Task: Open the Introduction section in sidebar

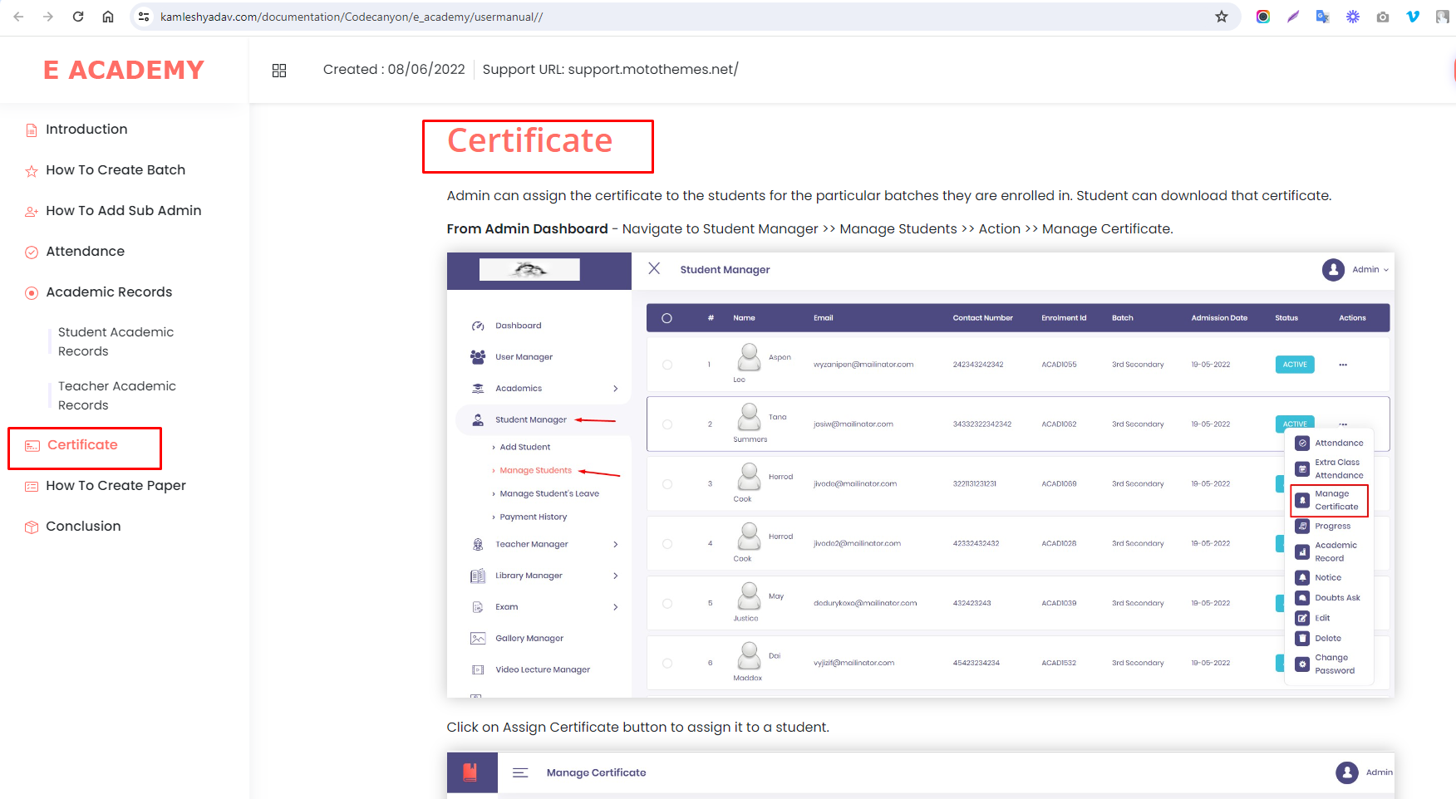Action: [86, 130]
